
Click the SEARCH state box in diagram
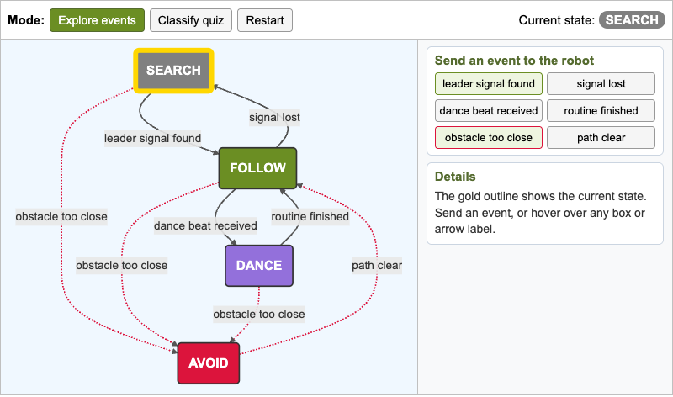[173, 71]
